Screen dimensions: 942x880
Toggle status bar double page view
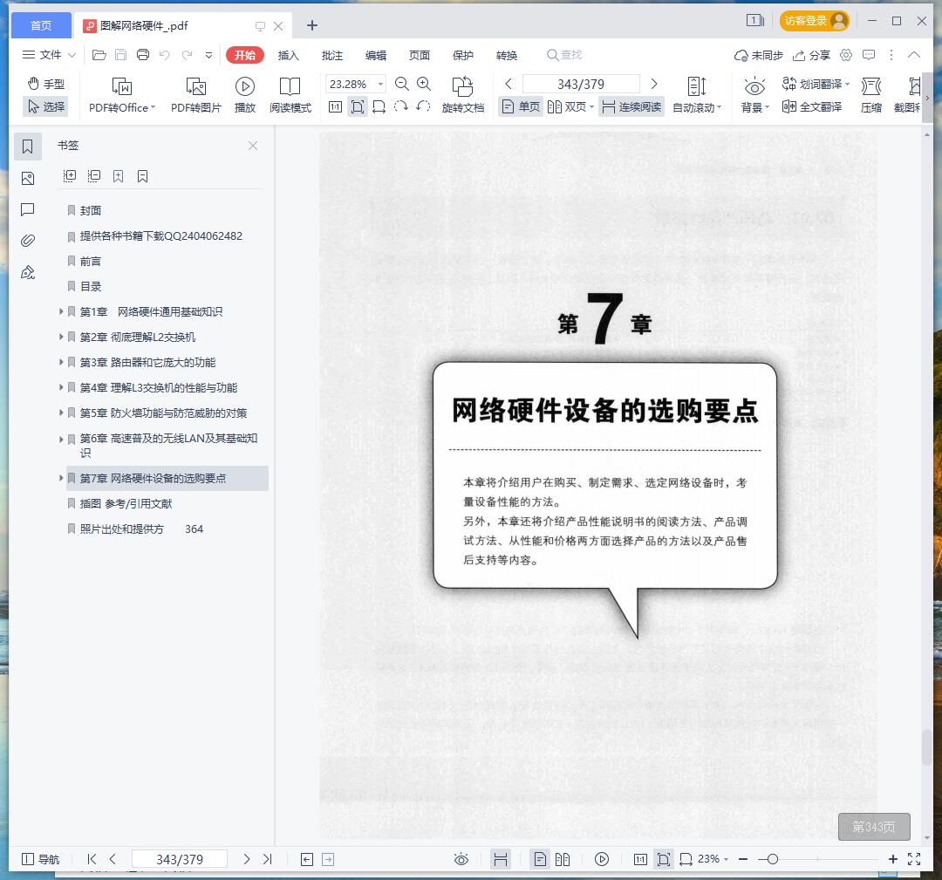pyautogui.click(x=563, y=860)
